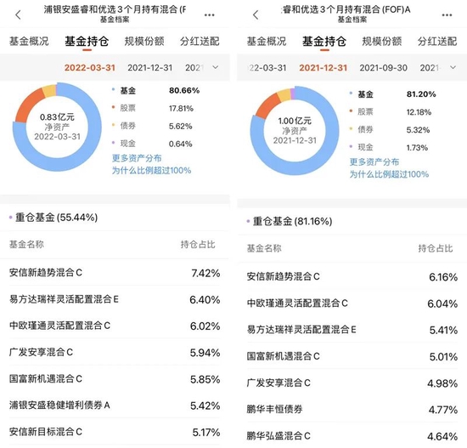This screenshot has width=467, height=448.
Task: Open three-dot menu in left panel
Action: pos(210,15)
